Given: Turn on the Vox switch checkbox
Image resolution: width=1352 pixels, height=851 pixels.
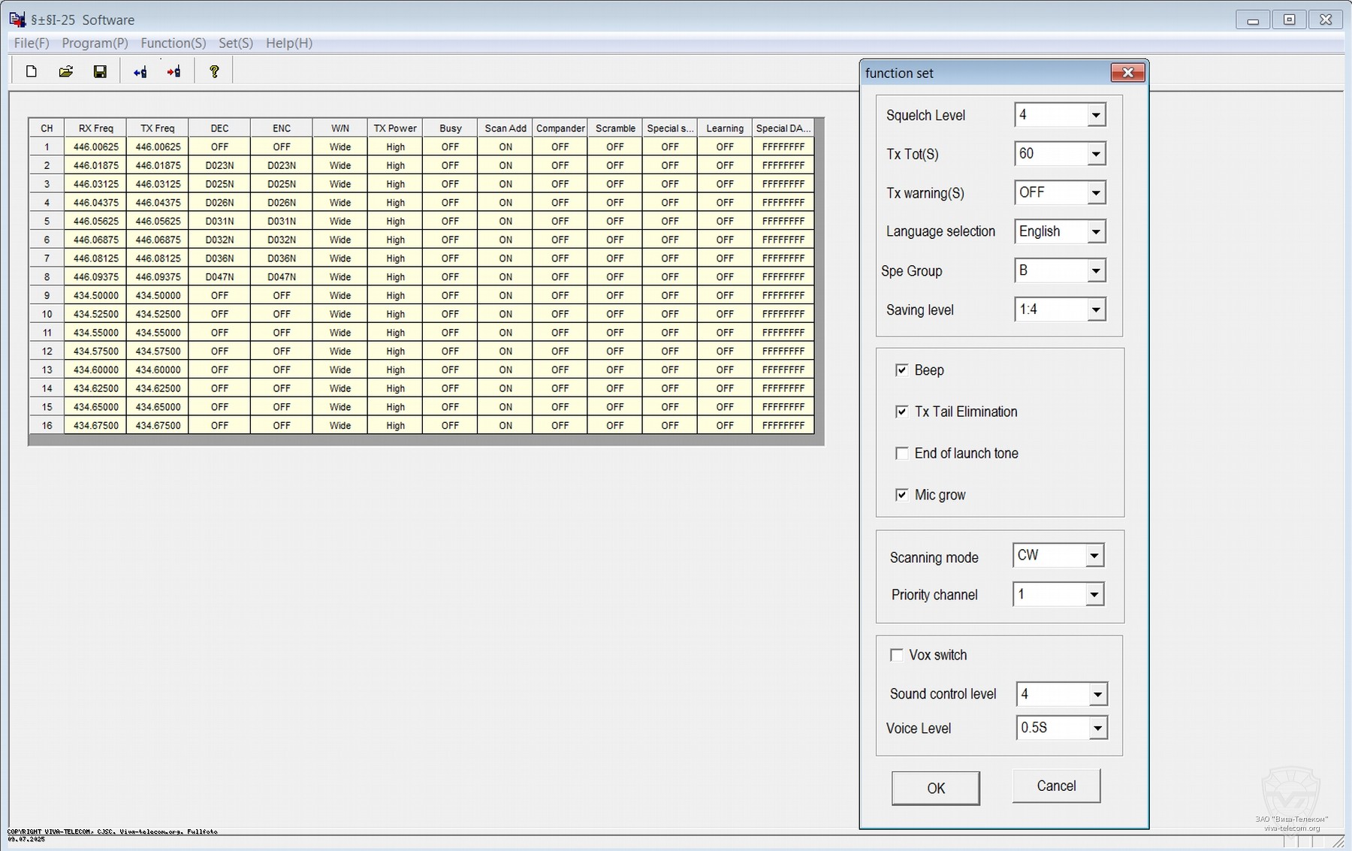Looking at the screenshot, I should [x=896, y=655].
